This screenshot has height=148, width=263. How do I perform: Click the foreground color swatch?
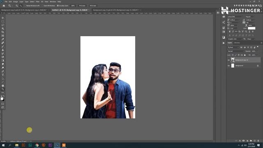pos(2,99)
